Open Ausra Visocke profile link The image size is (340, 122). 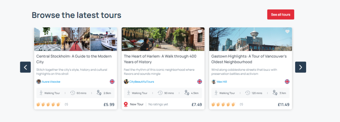tap(51, 82)
